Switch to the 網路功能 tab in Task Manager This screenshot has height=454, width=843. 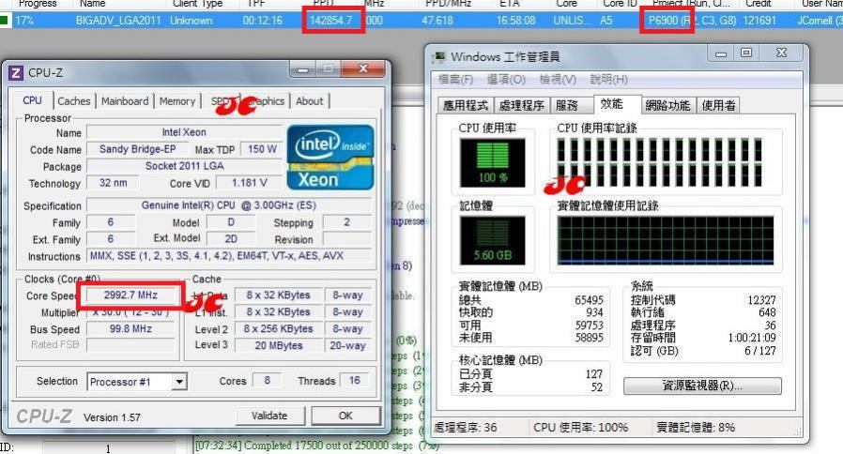click(667, 105)
